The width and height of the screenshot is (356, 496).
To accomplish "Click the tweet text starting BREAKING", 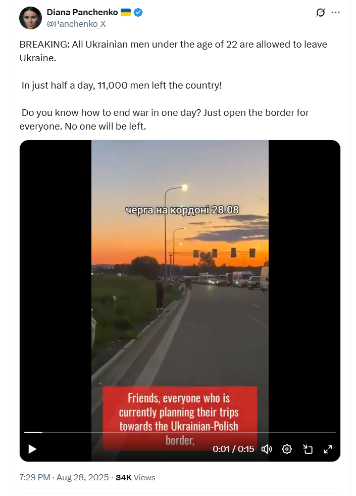I will pyautogui.click(x=173, y=85).
